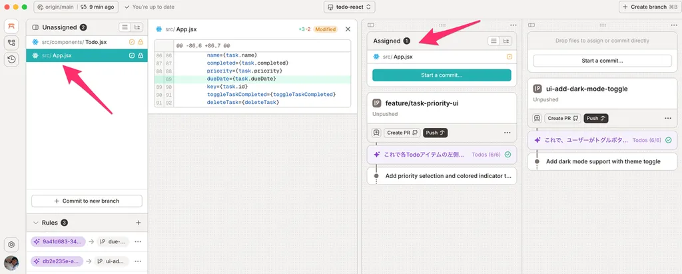Close the App.jsx diff preview
The height and width of the screenshot is (274, 682).
coord(348,29)
